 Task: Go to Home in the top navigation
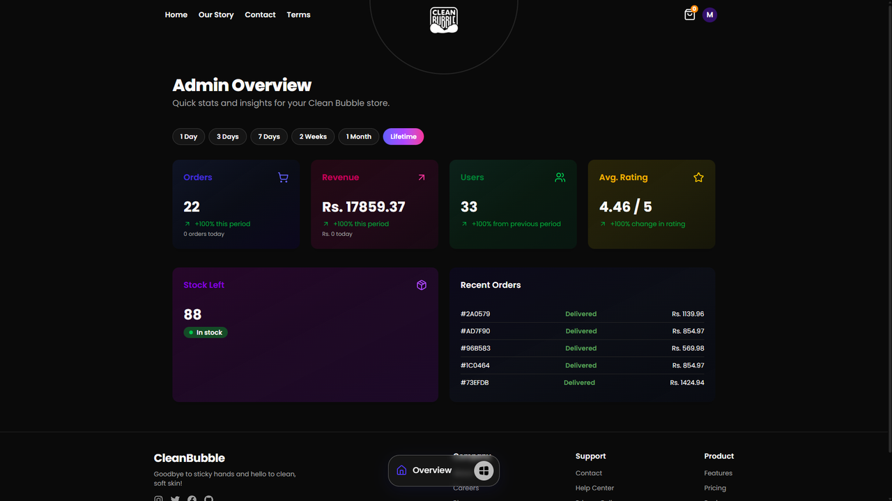pos(176,15)
